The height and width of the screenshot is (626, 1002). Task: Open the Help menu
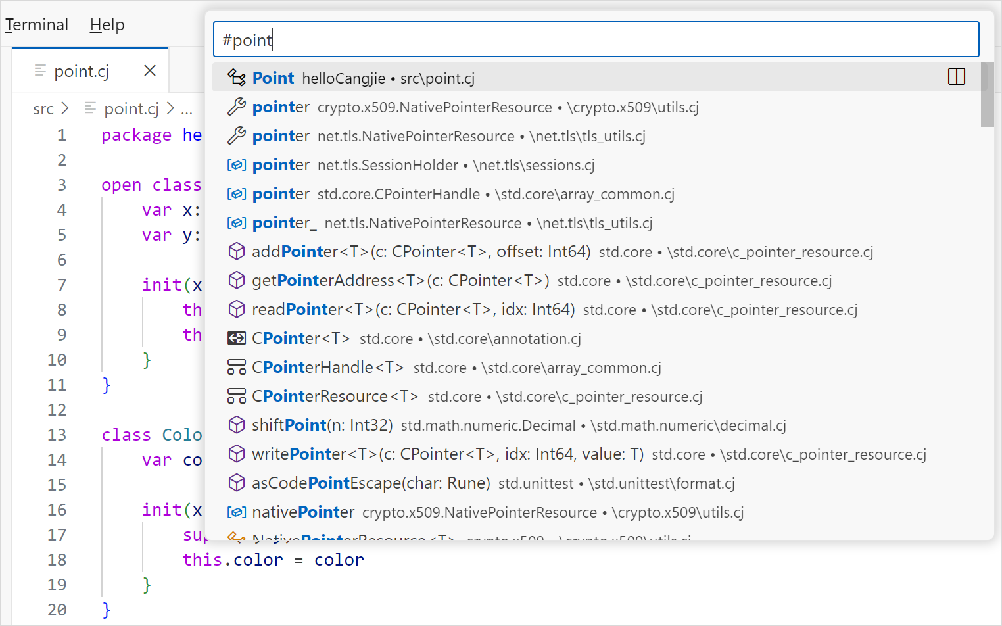[107, 24]
